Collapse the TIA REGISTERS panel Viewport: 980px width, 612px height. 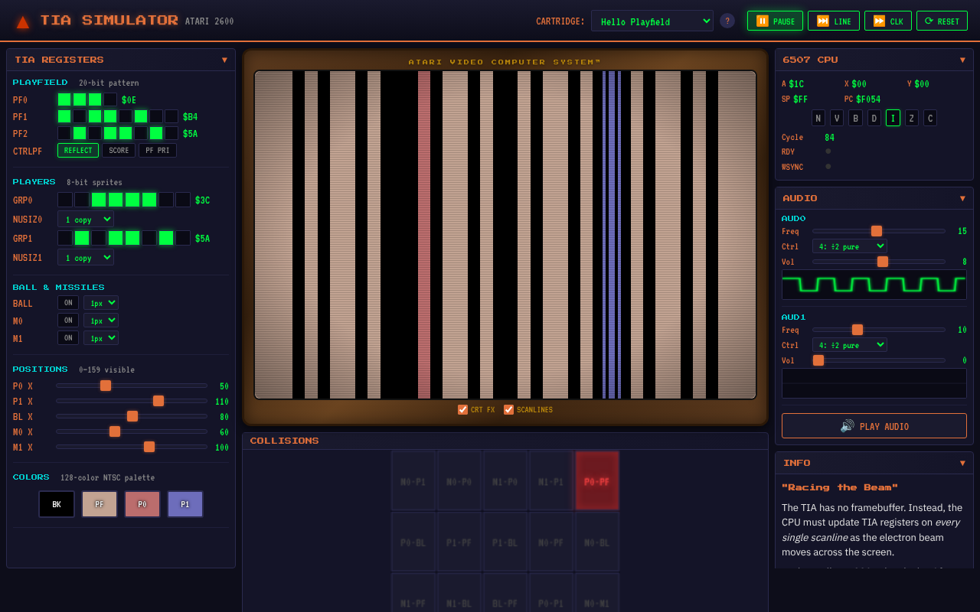224,59
